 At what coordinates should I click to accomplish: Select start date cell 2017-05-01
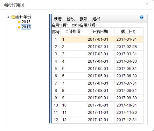[100, 69]
